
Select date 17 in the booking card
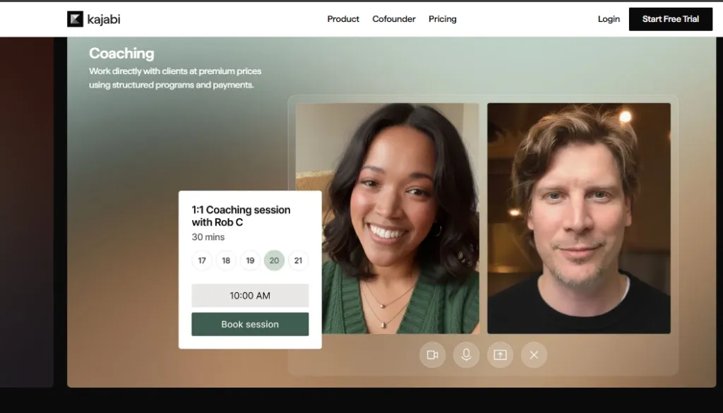pos(202,261)
